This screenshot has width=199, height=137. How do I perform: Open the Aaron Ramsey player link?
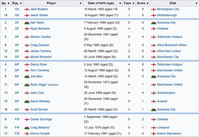click(x=40, y=101)
